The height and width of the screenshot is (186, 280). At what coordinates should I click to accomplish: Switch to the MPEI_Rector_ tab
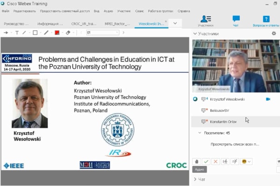(118, 24)
